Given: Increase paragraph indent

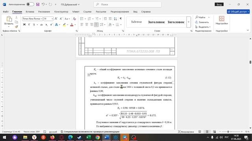Looking at the screenshot, I should tap(110, 19).
